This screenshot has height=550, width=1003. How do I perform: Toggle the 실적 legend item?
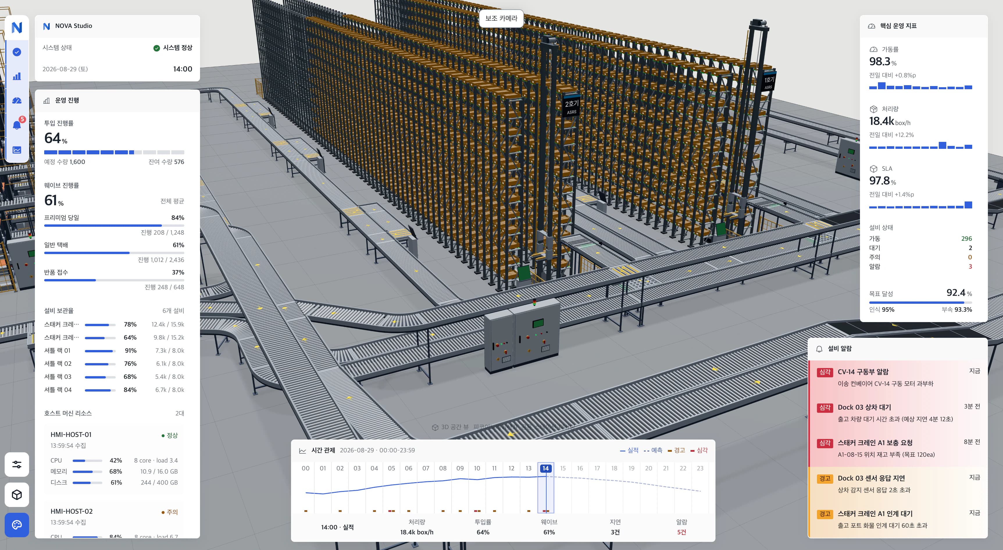tap(629, 450)
